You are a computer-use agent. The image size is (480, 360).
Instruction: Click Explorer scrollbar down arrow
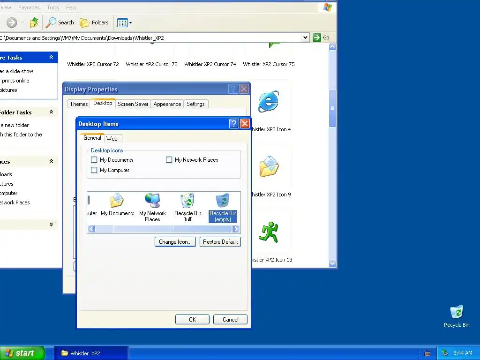click(x=332, y=263)
